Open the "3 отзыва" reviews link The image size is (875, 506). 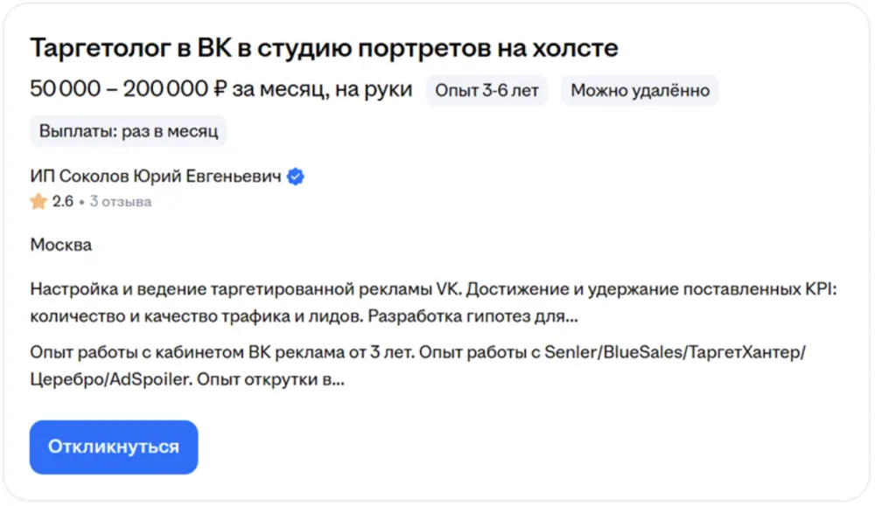121,202
